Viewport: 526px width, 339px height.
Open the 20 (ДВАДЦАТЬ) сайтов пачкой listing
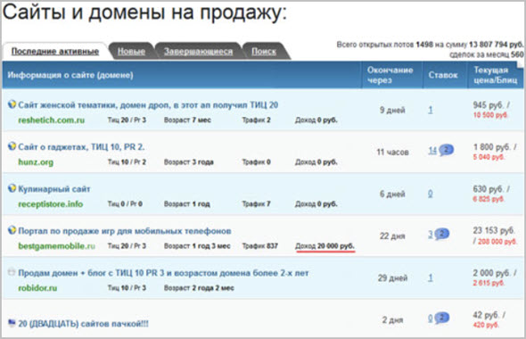(x=83, y=324)
